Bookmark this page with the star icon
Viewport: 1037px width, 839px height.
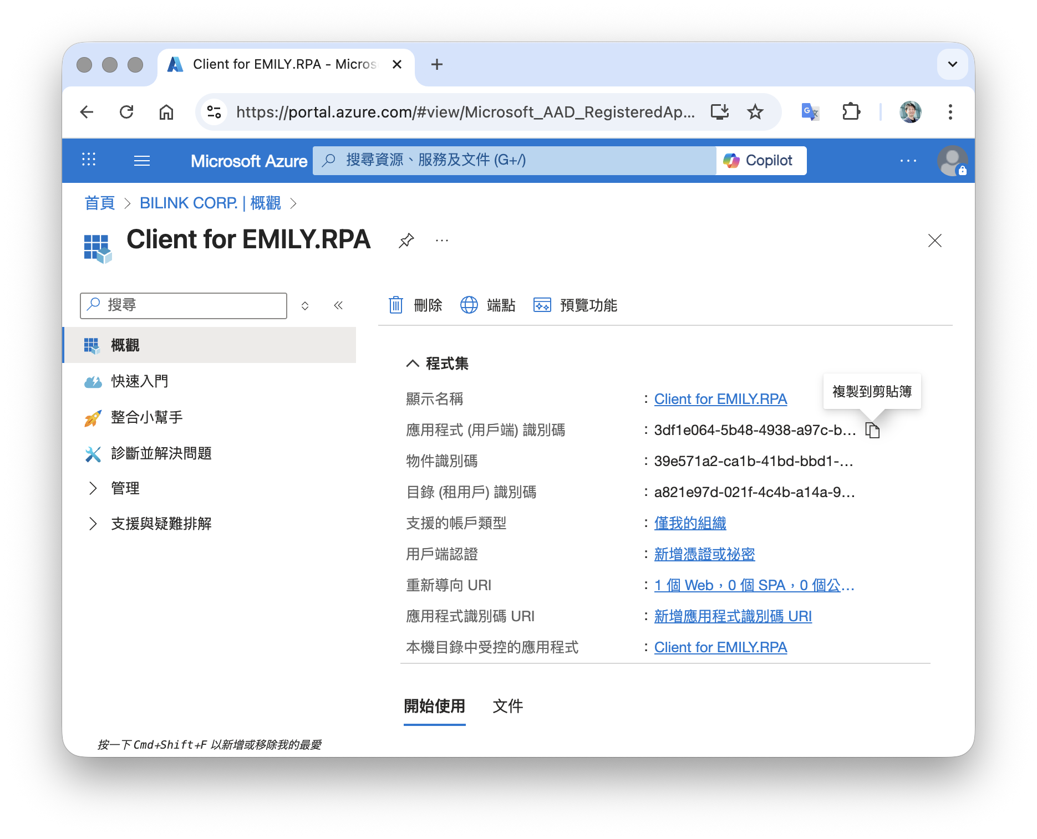(x=755, y=112)
